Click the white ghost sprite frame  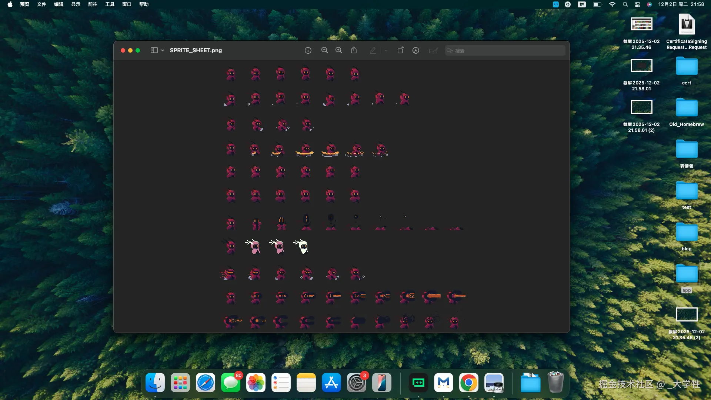pyautogui.click(x=302, y=246)
